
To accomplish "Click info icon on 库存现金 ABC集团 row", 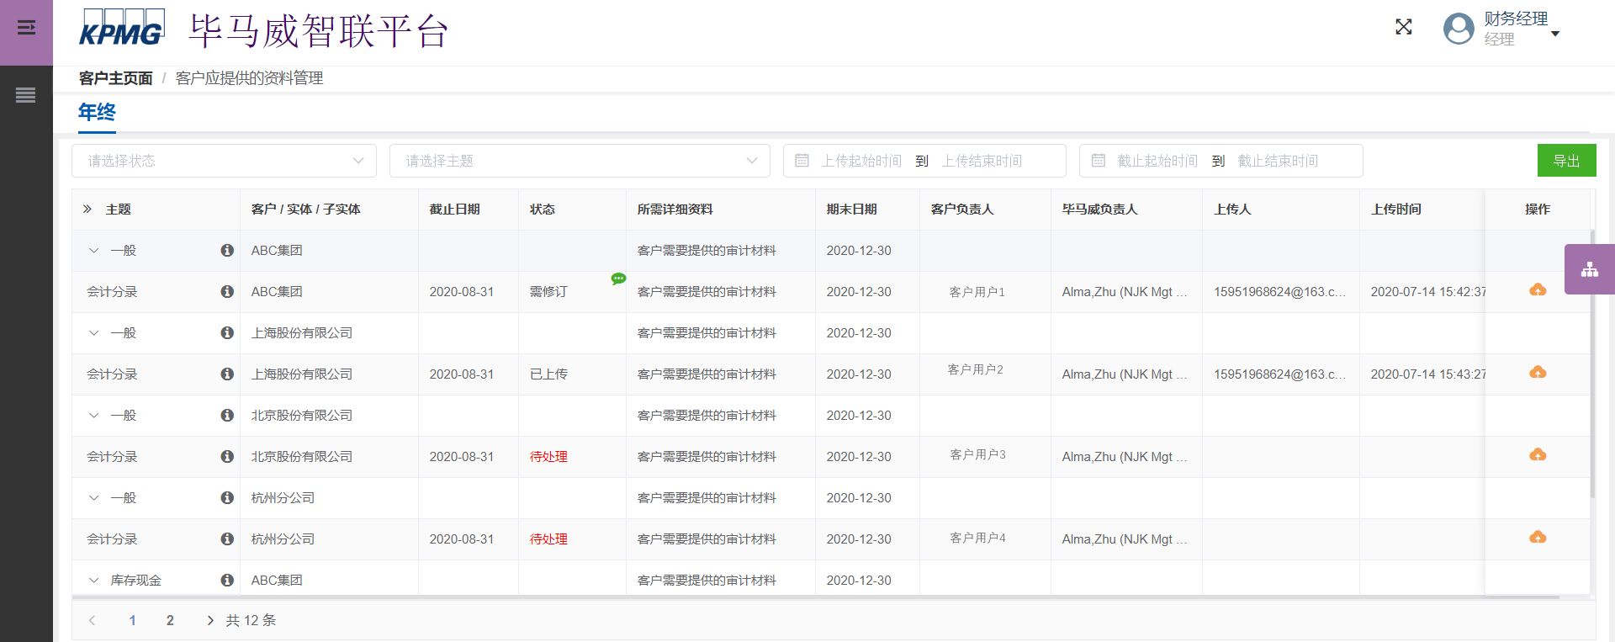I will 227,580.
